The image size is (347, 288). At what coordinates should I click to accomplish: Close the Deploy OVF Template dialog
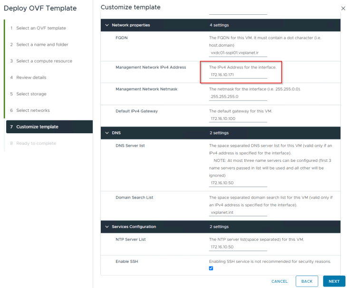(x=343, y=9)
